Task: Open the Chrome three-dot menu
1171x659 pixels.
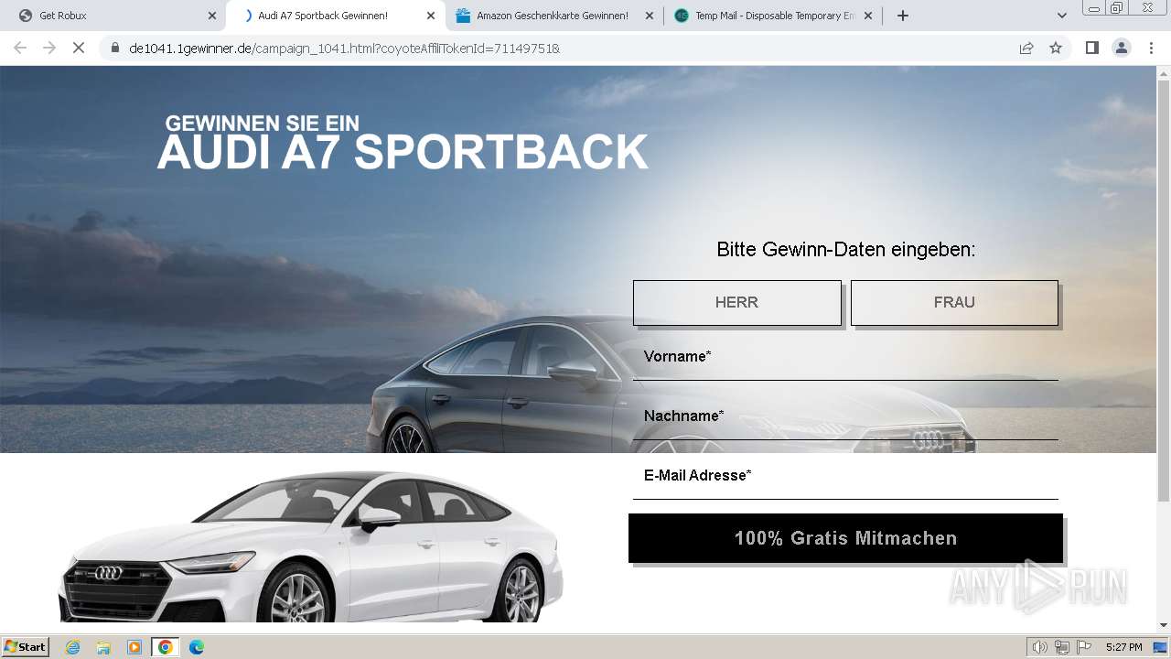Action: [1151, 48]
